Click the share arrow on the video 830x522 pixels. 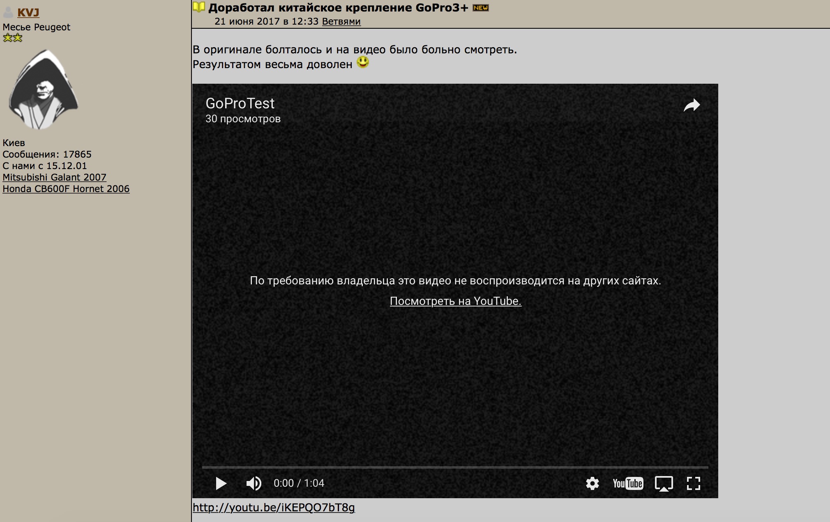(692, 105)
